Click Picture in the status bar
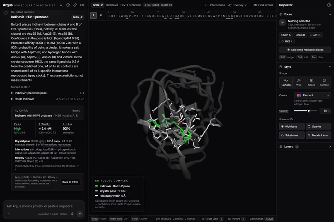Image resolution: width=334 pixels, height=222 pixels. [x=237, y=219]
